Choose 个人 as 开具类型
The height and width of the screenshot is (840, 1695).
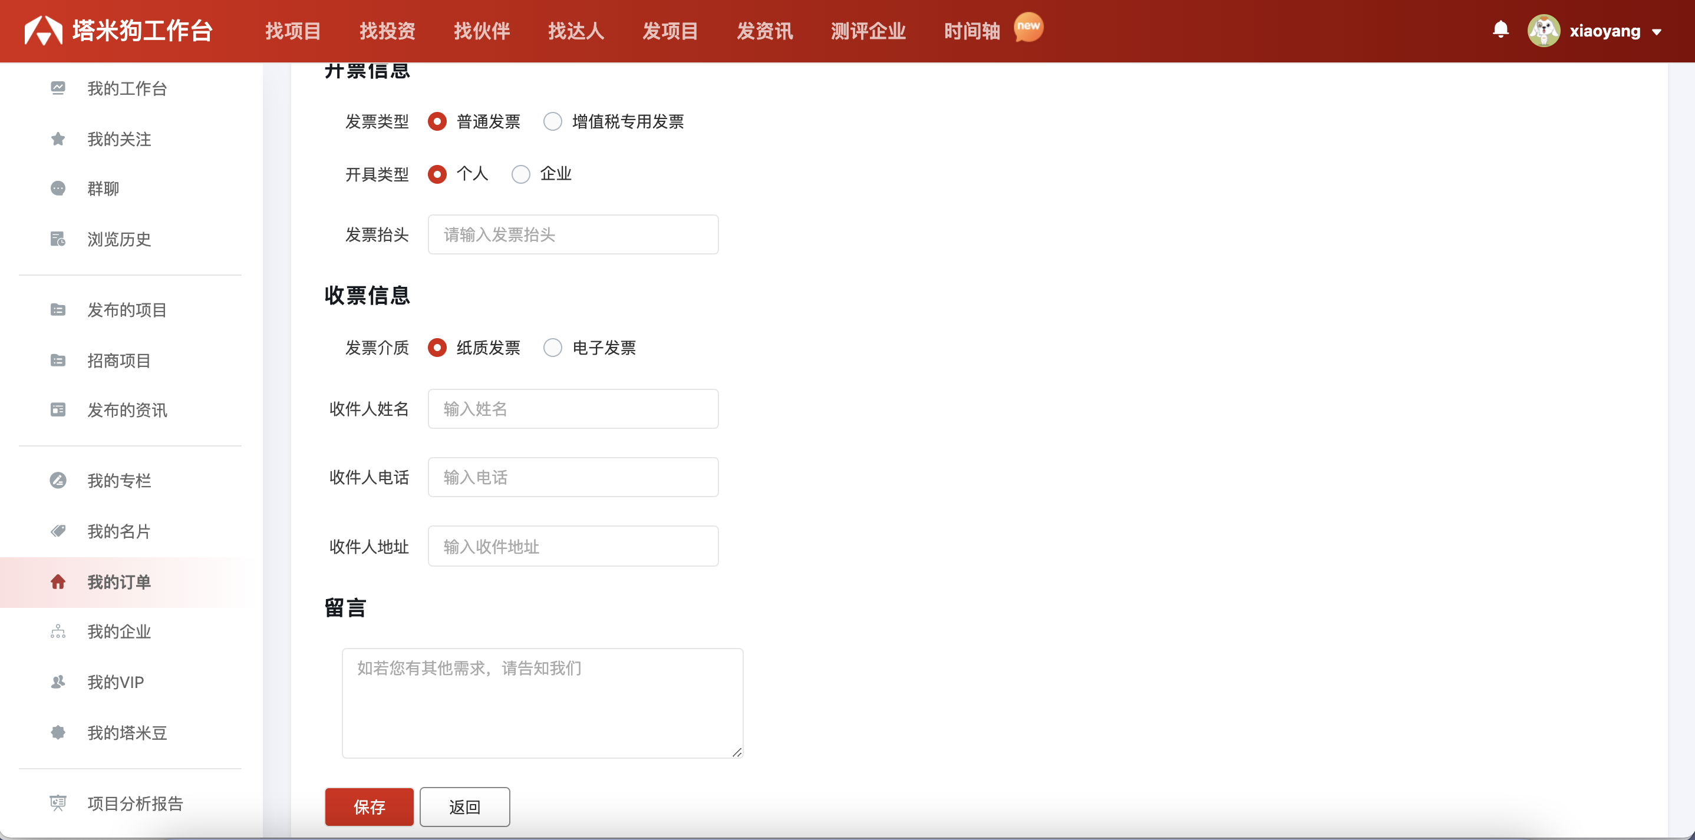(437, 174)
